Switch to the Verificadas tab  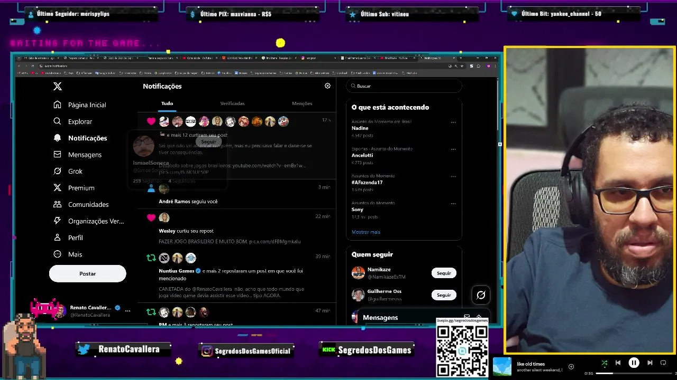[x=232, y=103]
